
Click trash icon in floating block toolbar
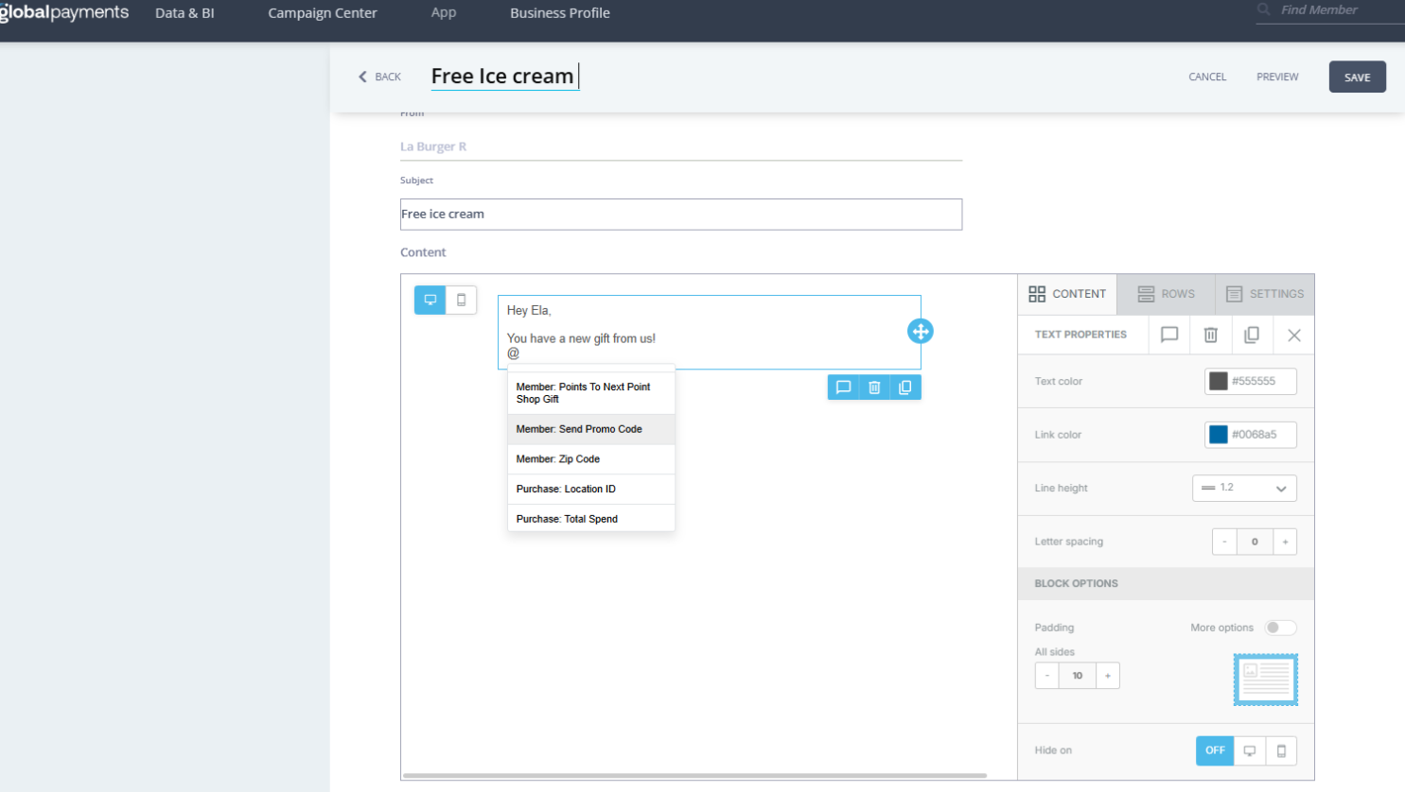[874, 387]
